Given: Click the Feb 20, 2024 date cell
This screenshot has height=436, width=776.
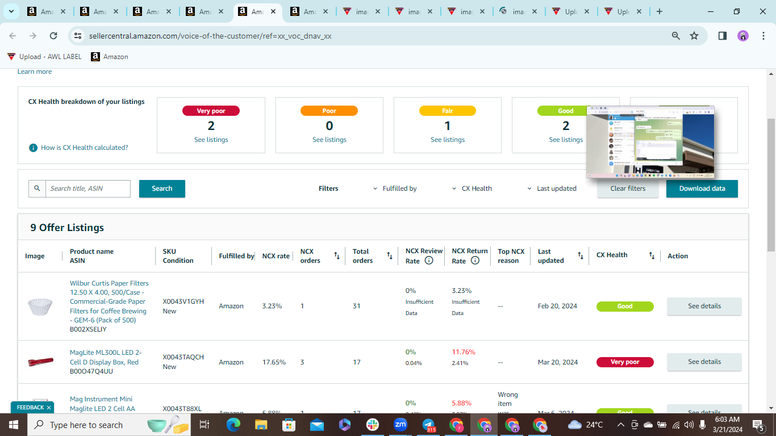Looking at the screenshot, I should 557,306.
